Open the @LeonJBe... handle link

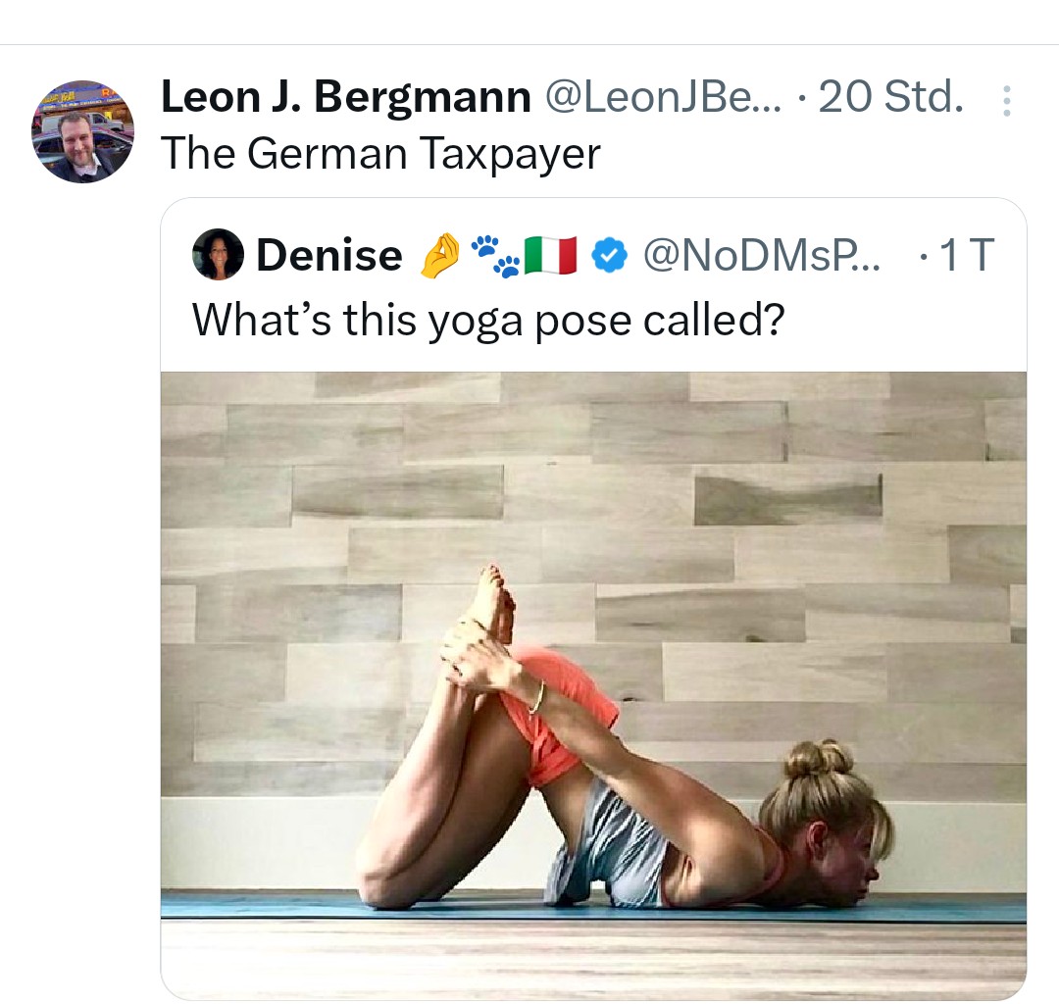663,97
